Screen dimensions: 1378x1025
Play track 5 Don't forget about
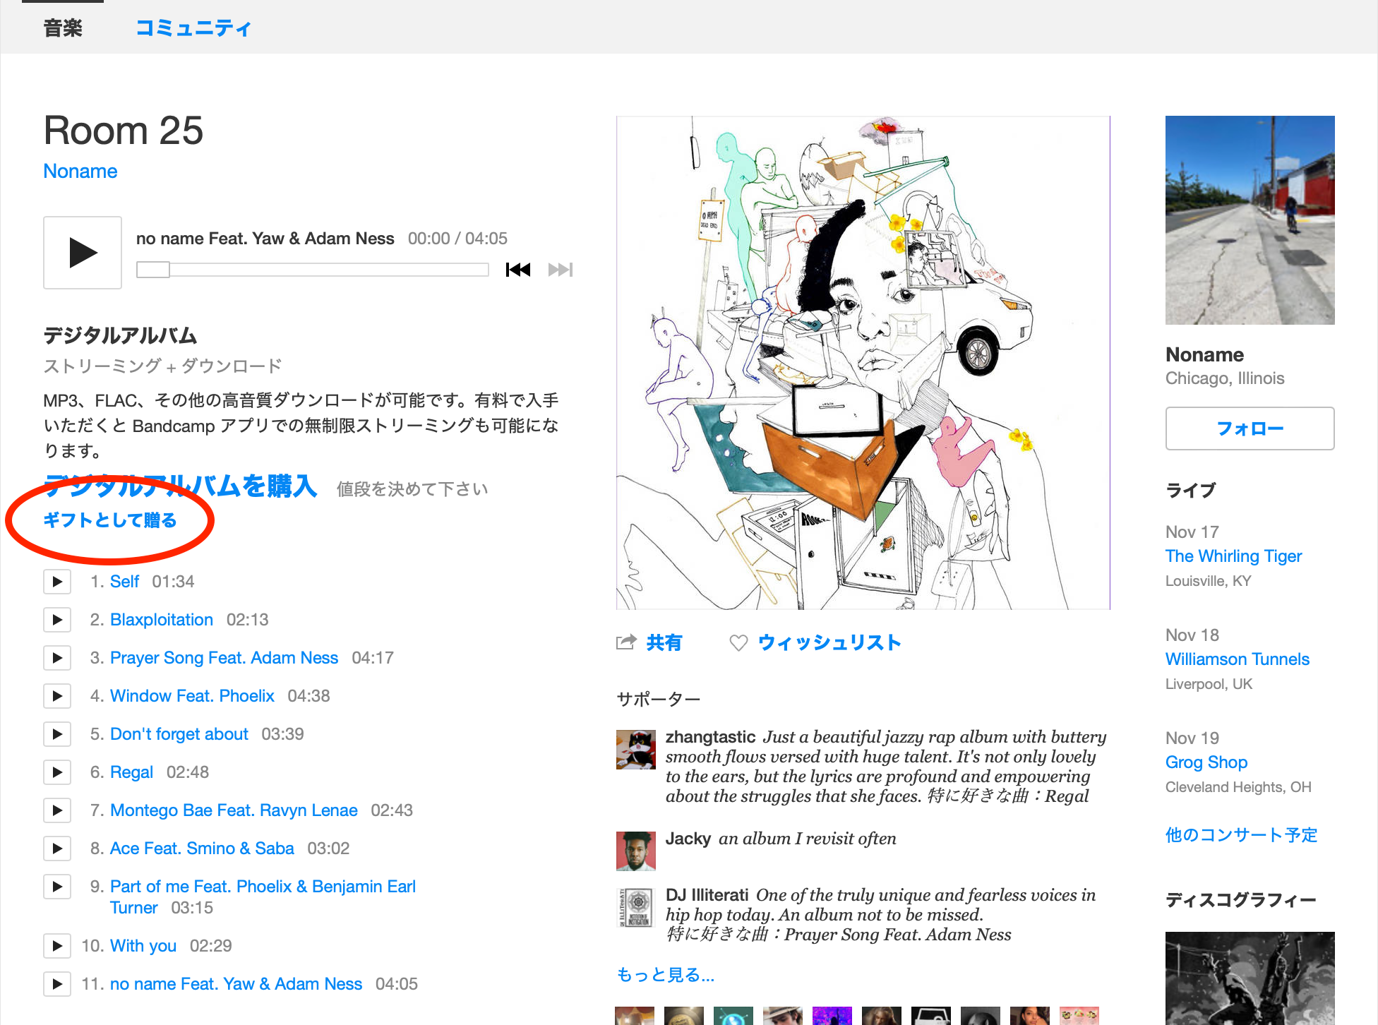coord(57,734)
